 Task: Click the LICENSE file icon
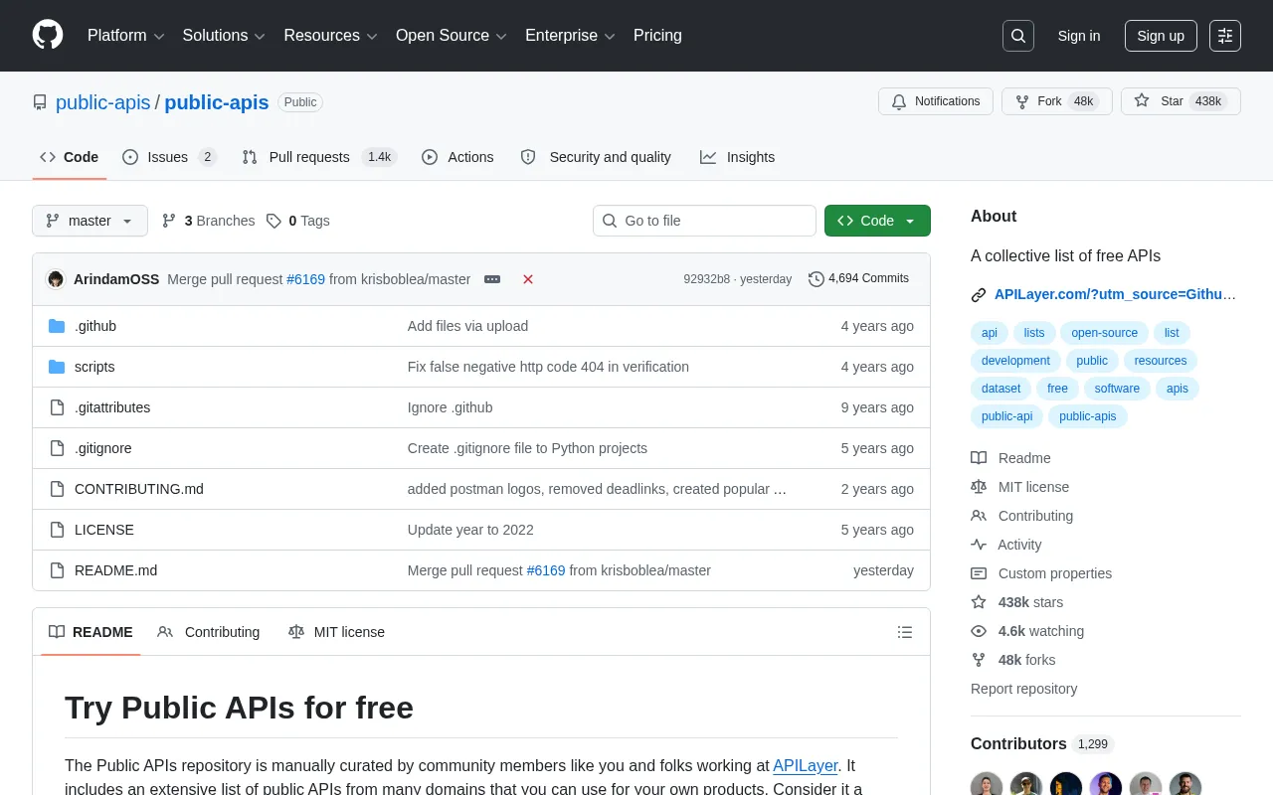pyautogui.click(x=57, y=530)
